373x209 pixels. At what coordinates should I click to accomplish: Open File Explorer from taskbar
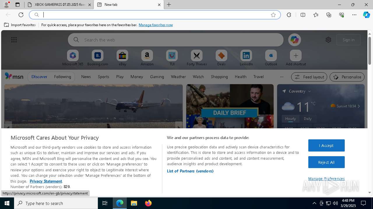[134, 203]
